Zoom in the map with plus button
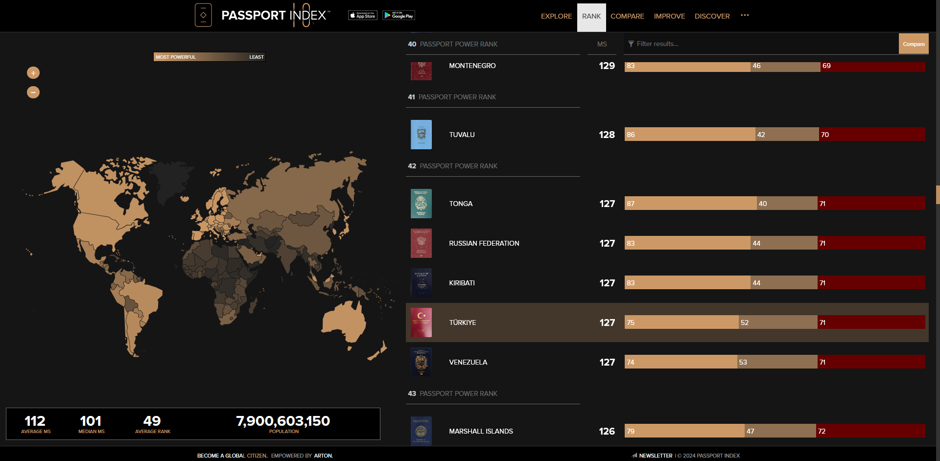 [33, 73]
